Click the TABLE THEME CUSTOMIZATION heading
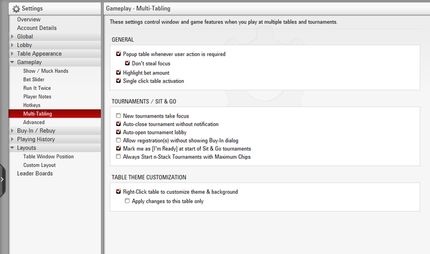430x254 pixels. (x=149, y=177)
